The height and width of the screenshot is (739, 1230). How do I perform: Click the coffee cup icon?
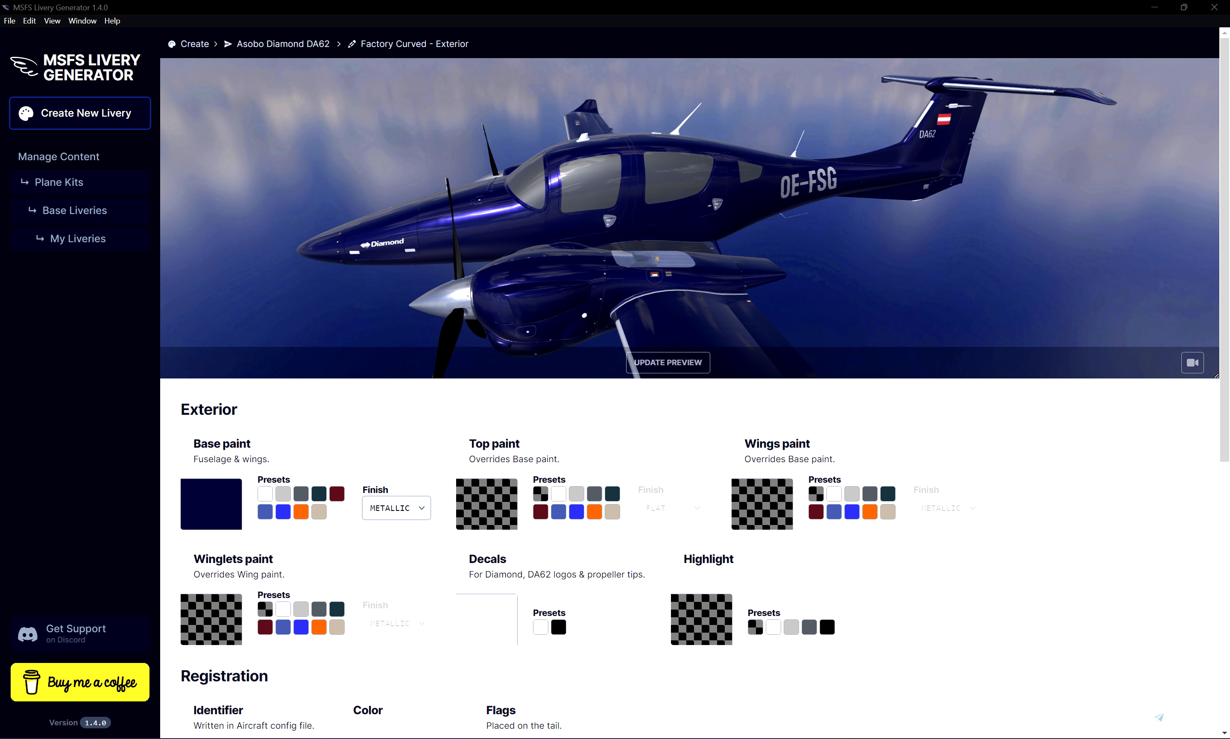(x=32, y=682)
